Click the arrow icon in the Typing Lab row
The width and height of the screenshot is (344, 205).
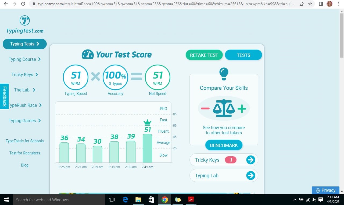(x=251, y=176)
